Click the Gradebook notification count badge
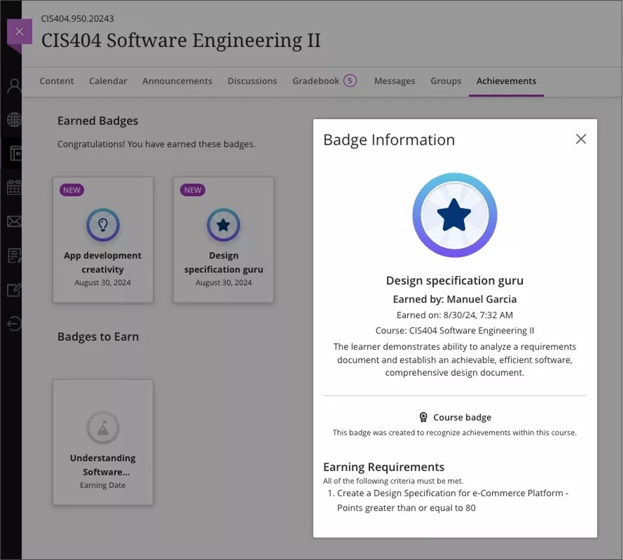 pyautogui.click(x=350, y=80)
